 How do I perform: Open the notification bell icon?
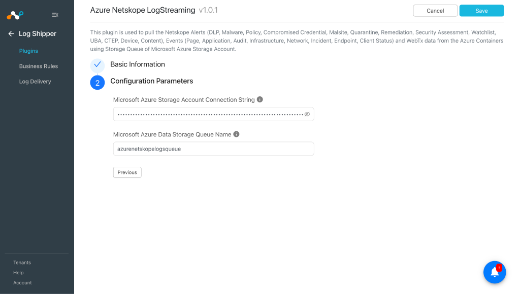(495, 272)
